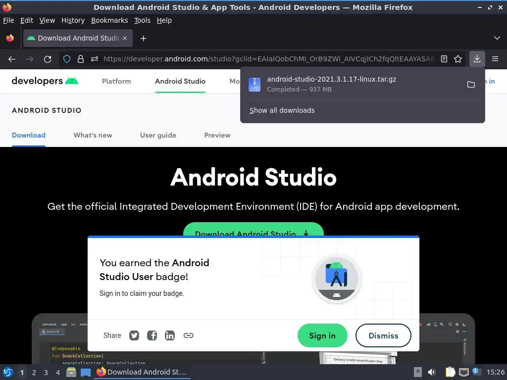507x380 pixels.
Task: Open file manager icon in taskbar
Action: pyautogui.click(x=71, y=372)
